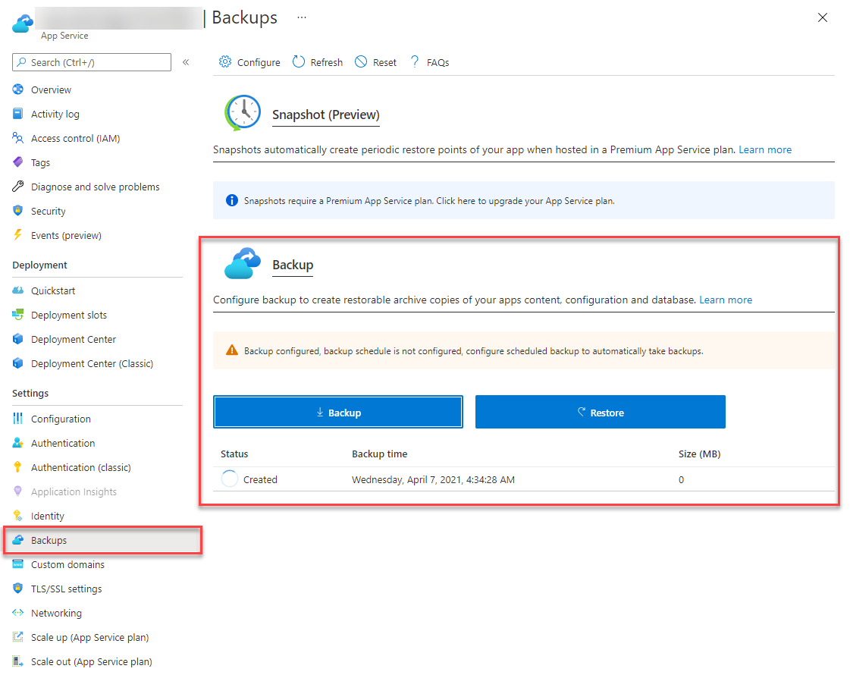Click the Overview sidebar icon
This screenshot has width=850, height=675.
(x=18, y=89)
